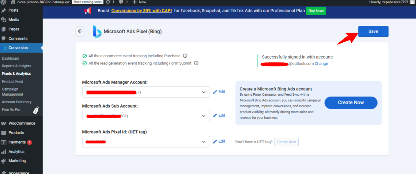Expand Microsoft Ads Pixel Id dropdown
This screenshot has height=174, width=416.
coord(146,142)
